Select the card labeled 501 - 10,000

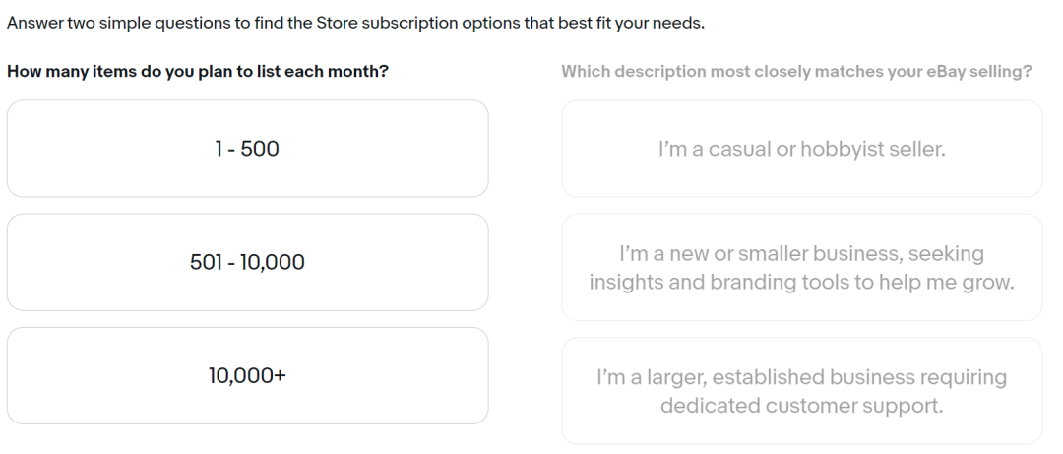pos(247,262)
